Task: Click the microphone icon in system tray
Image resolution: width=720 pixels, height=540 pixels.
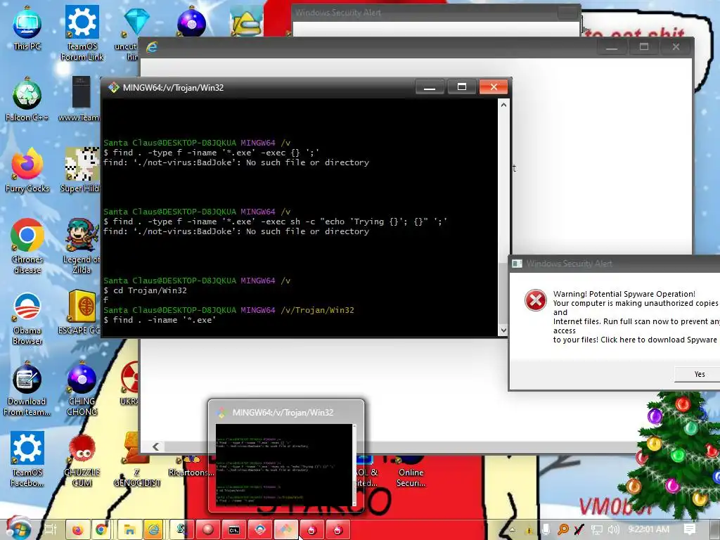Action: pos(546,529)
